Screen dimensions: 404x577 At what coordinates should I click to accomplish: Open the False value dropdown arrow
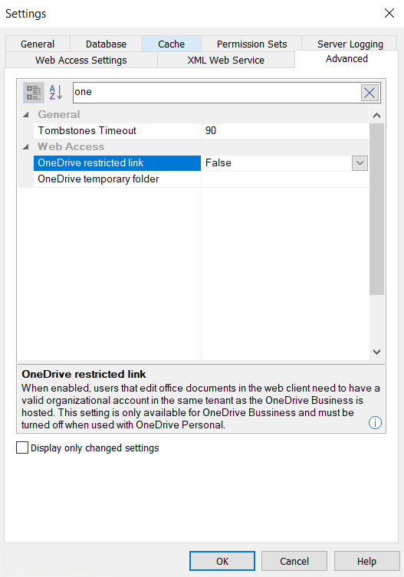click(360, 163)
